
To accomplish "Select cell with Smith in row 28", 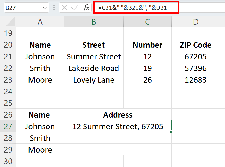I will tap(40, 138).
